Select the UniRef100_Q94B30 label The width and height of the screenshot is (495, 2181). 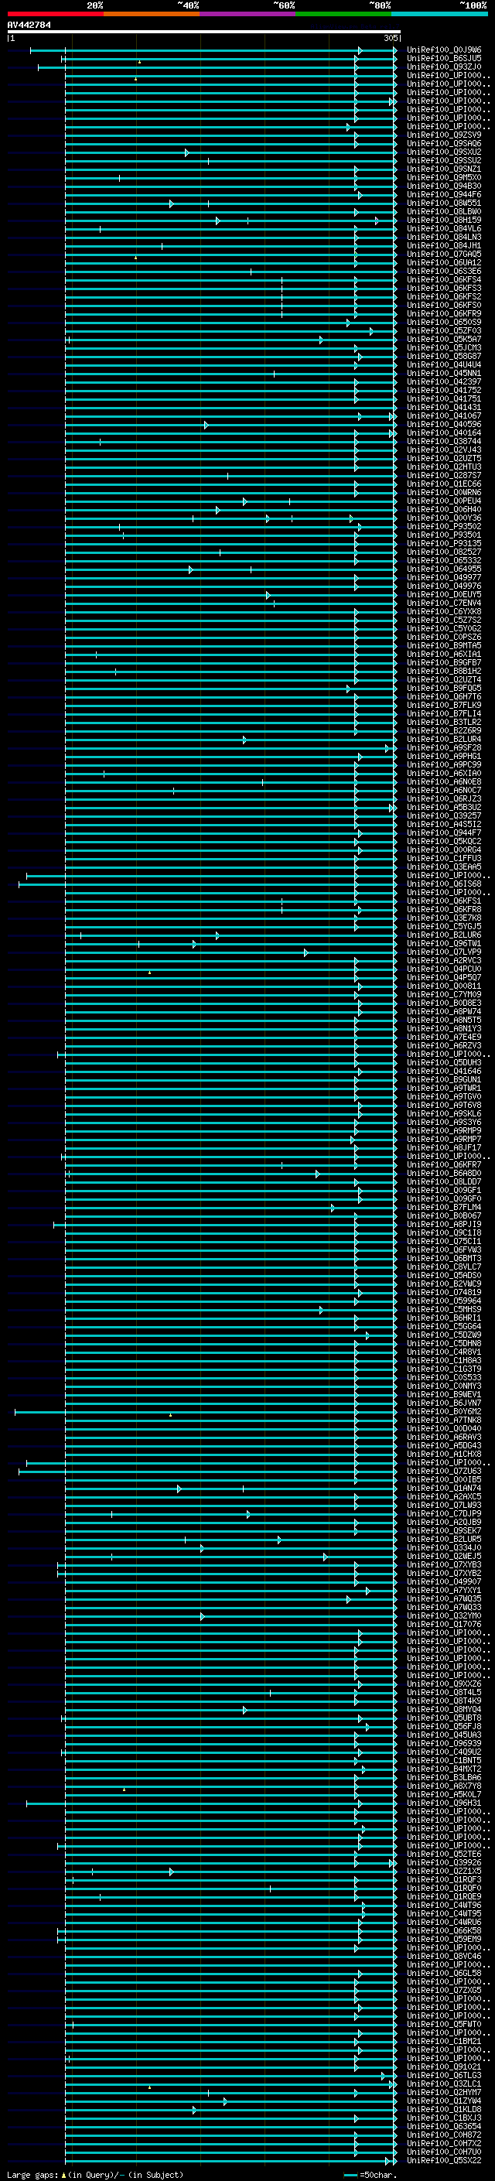pos(444,186)
